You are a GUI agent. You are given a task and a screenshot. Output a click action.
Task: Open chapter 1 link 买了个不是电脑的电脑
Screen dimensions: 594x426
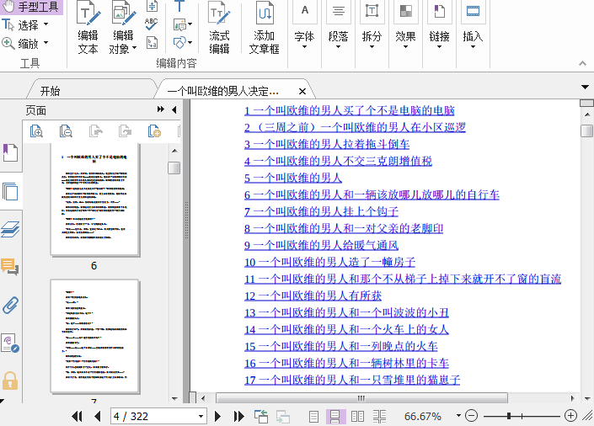[349, 110]
